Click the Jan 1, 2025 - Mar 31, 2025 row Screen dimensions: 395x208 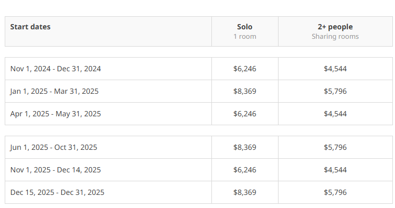(198, 91)
